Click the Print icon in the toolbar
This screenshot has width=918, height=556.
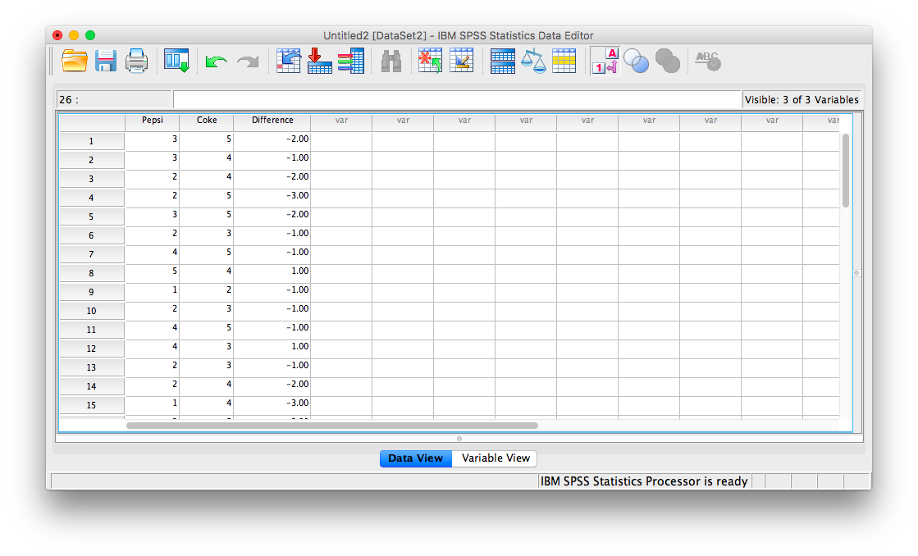click(136, 62)
